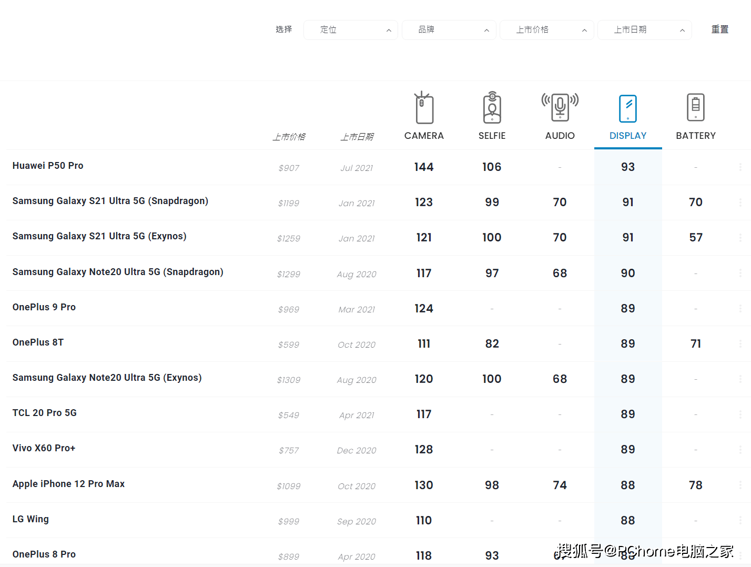Viewport: 751px width, 567px height.
Task: Switch to the CAMERA ranking tab
Action: (x=424, y=136)
